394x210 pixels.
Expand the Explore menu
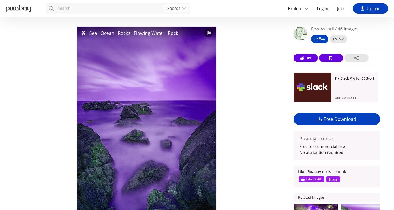coord(298,8)
